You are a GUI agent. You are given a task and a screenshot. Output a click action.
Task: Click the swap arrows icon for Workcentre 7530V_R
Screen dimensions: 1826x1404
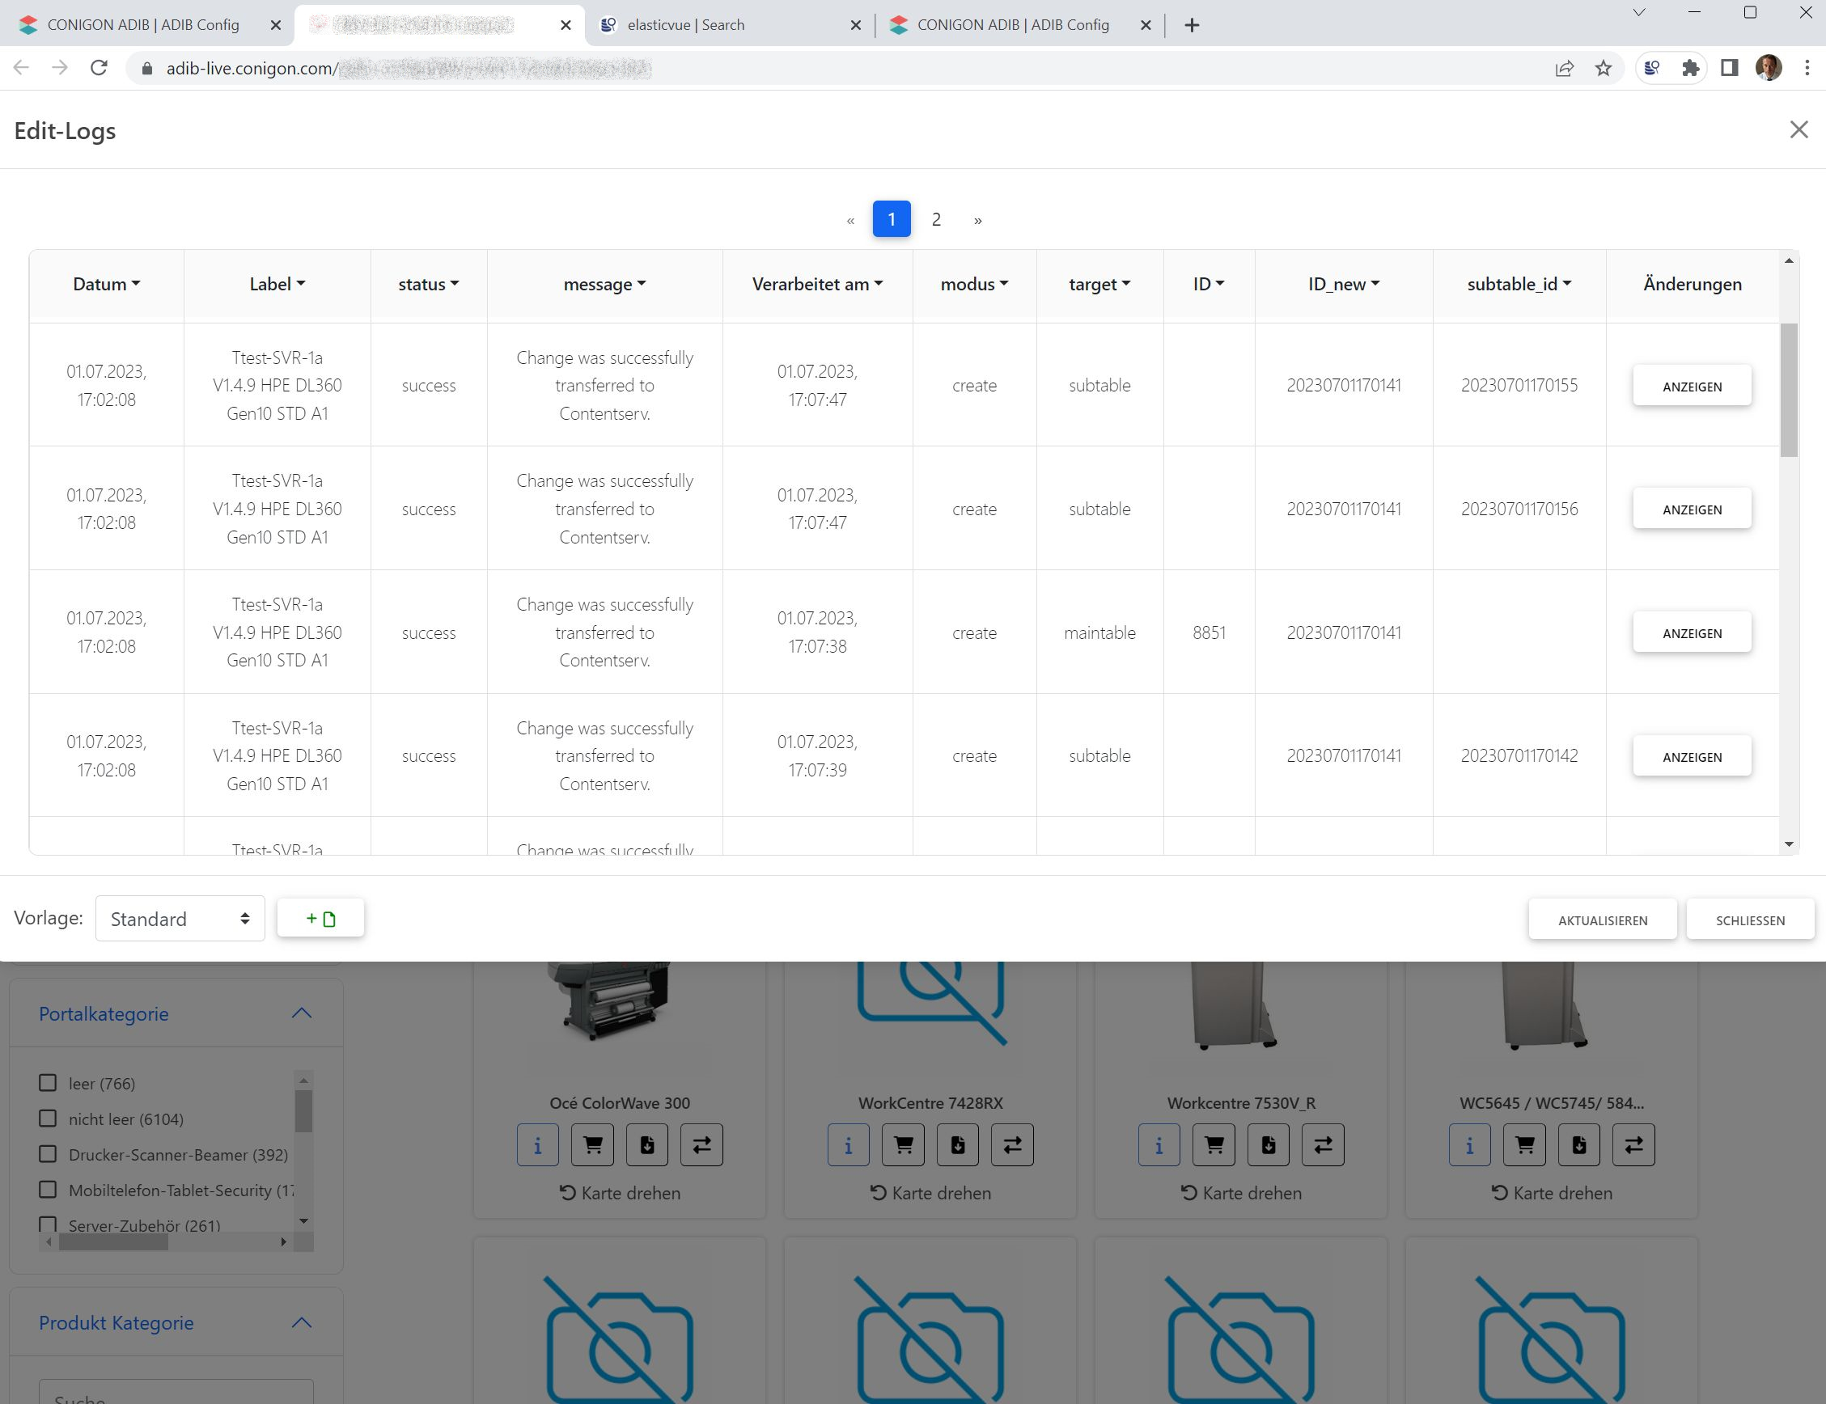click(x=1323, y=1145)
